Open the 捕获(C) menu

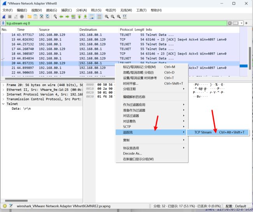point(67,10)
